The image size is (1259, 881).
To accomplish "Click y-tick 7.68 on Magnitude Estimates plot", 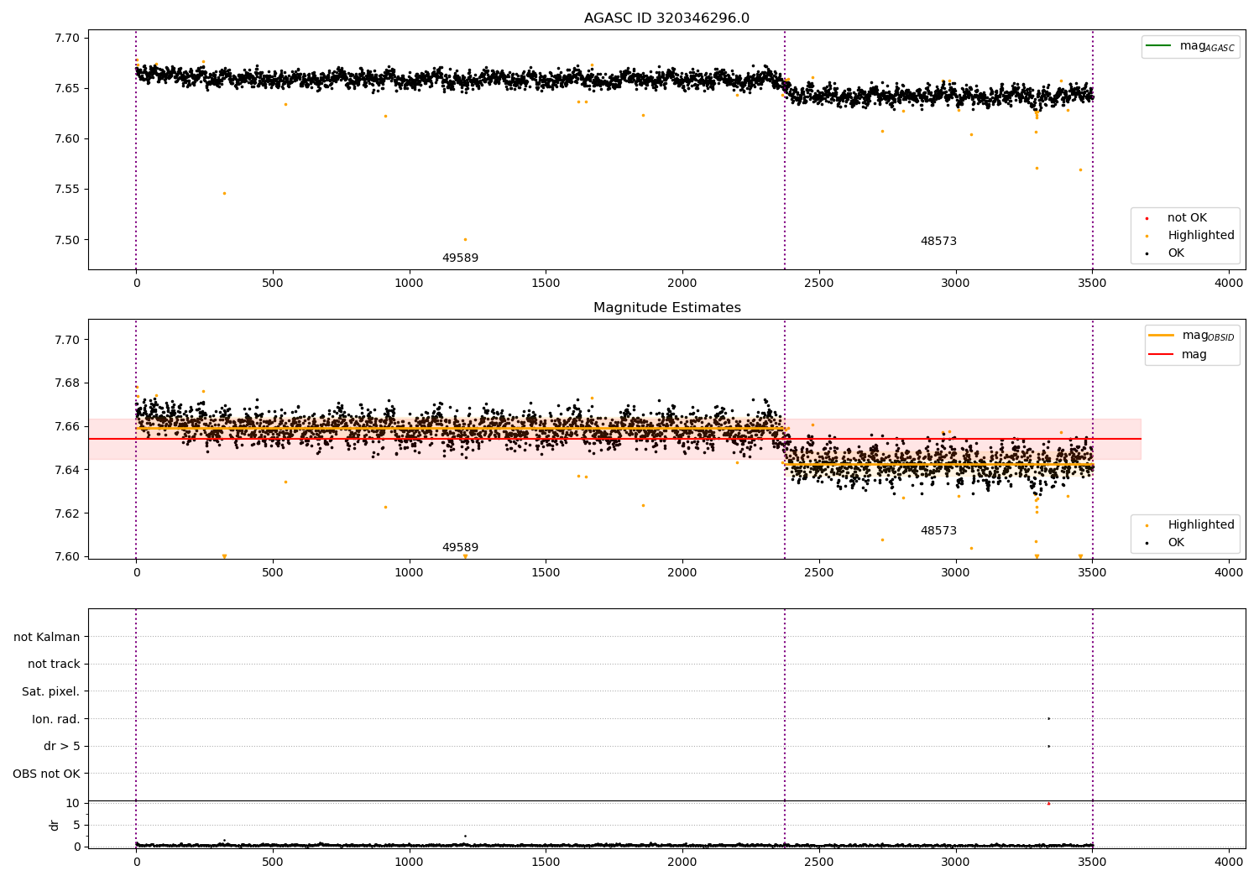I will [x=67, y=383].
